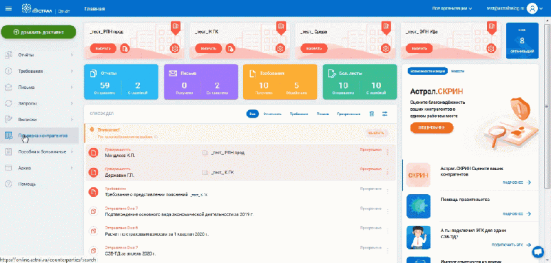Open the green Бол. листы summary tile

click(x=360, y=82)
